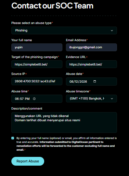
Task: Click the 'Contact our SOC Team' heading
Action: tap(52, 6)
